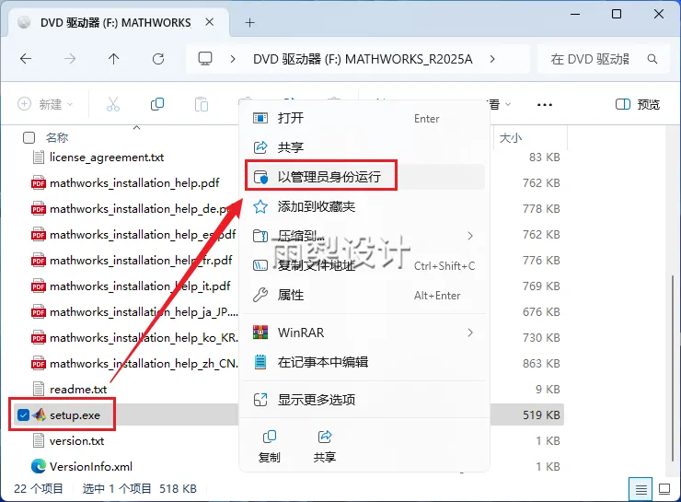Select file mathworks_installation_help_ko_KR
Screen dimensions: 681x502
(144, 338)
